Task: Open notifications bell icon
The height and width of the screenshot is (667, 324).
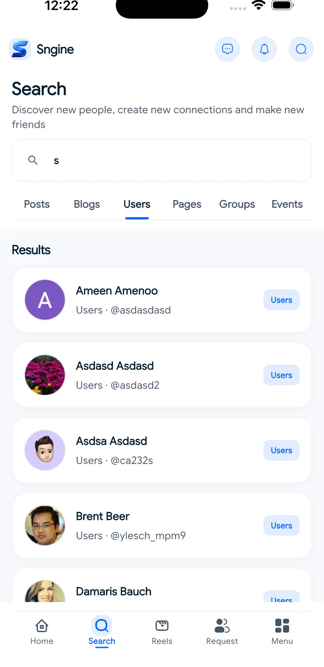Action: click(x=264, y=49)
